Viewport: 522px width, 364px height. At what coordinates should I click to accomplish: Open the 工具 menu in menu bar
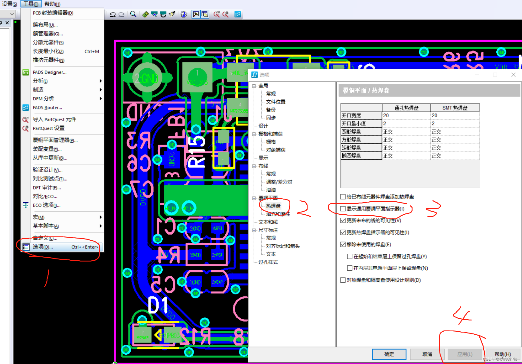click(31, 4)
